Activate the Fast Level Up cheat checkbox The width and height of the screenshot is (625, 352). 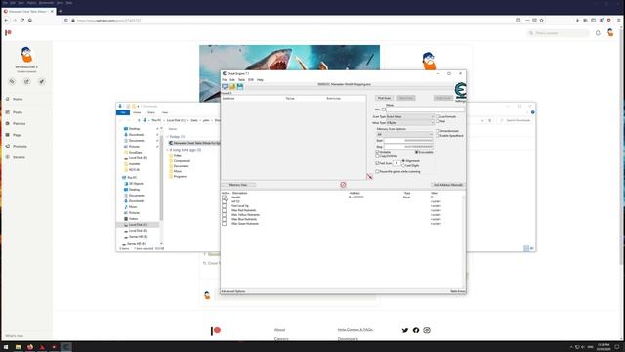pyautogui.click(x=224, y=206)
